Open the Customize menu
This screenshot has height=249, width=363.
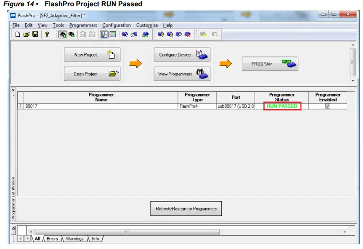click(147, 25)
